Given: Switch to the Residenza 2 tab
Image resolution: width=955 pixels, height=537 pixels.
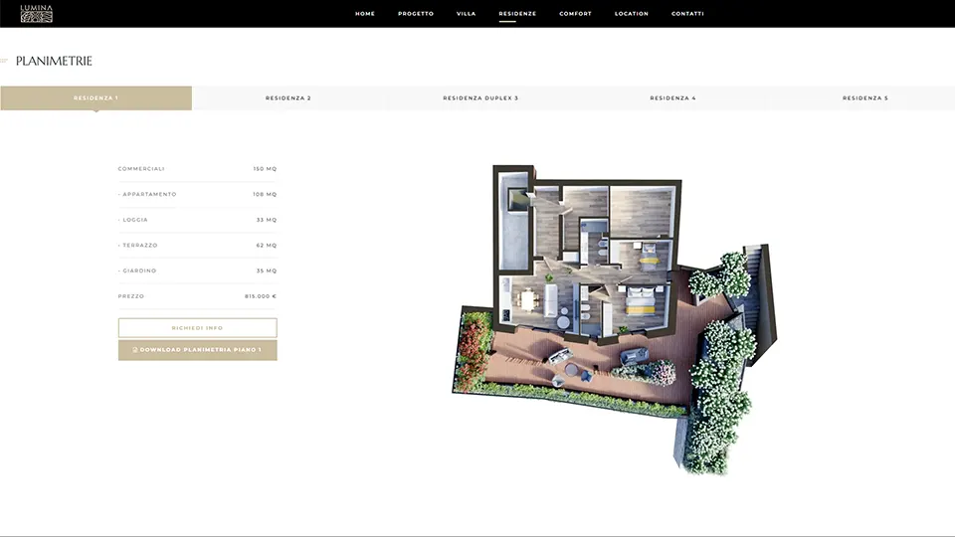Looking at the screenshot, I should [x=288, y=98].
